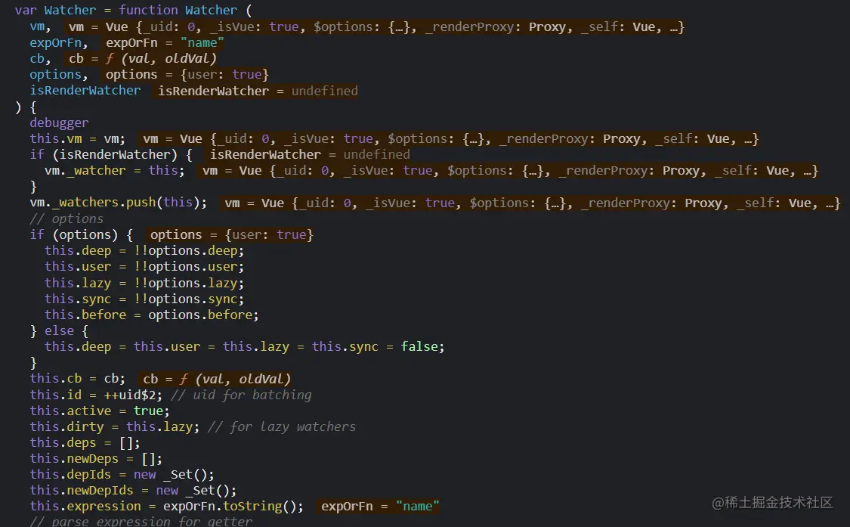Click the 'this.active = true;' line
This screenshot has width=850, height=527.
pos(100,411)
